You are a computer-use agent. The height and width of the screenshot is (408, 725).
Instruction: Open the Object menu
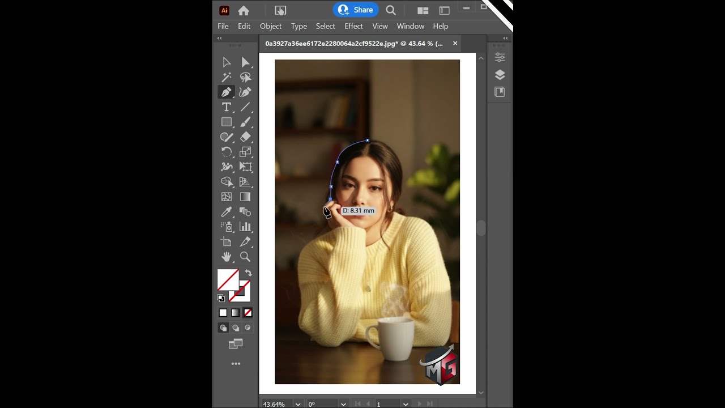tap(271, 26)
